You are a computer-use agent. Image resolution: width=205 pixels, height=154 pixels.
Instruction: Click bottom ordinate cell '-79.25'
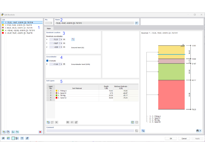pyautogui.click(x=121, y=98)
